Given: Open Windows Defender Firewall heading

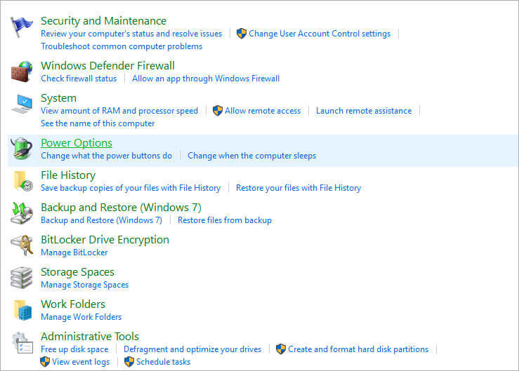Looking at the screenshot, I should 107,65.
